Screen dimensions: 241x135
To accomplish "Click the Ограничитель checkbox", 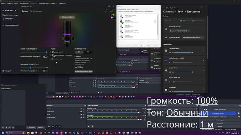I will (x=52, y=59).
